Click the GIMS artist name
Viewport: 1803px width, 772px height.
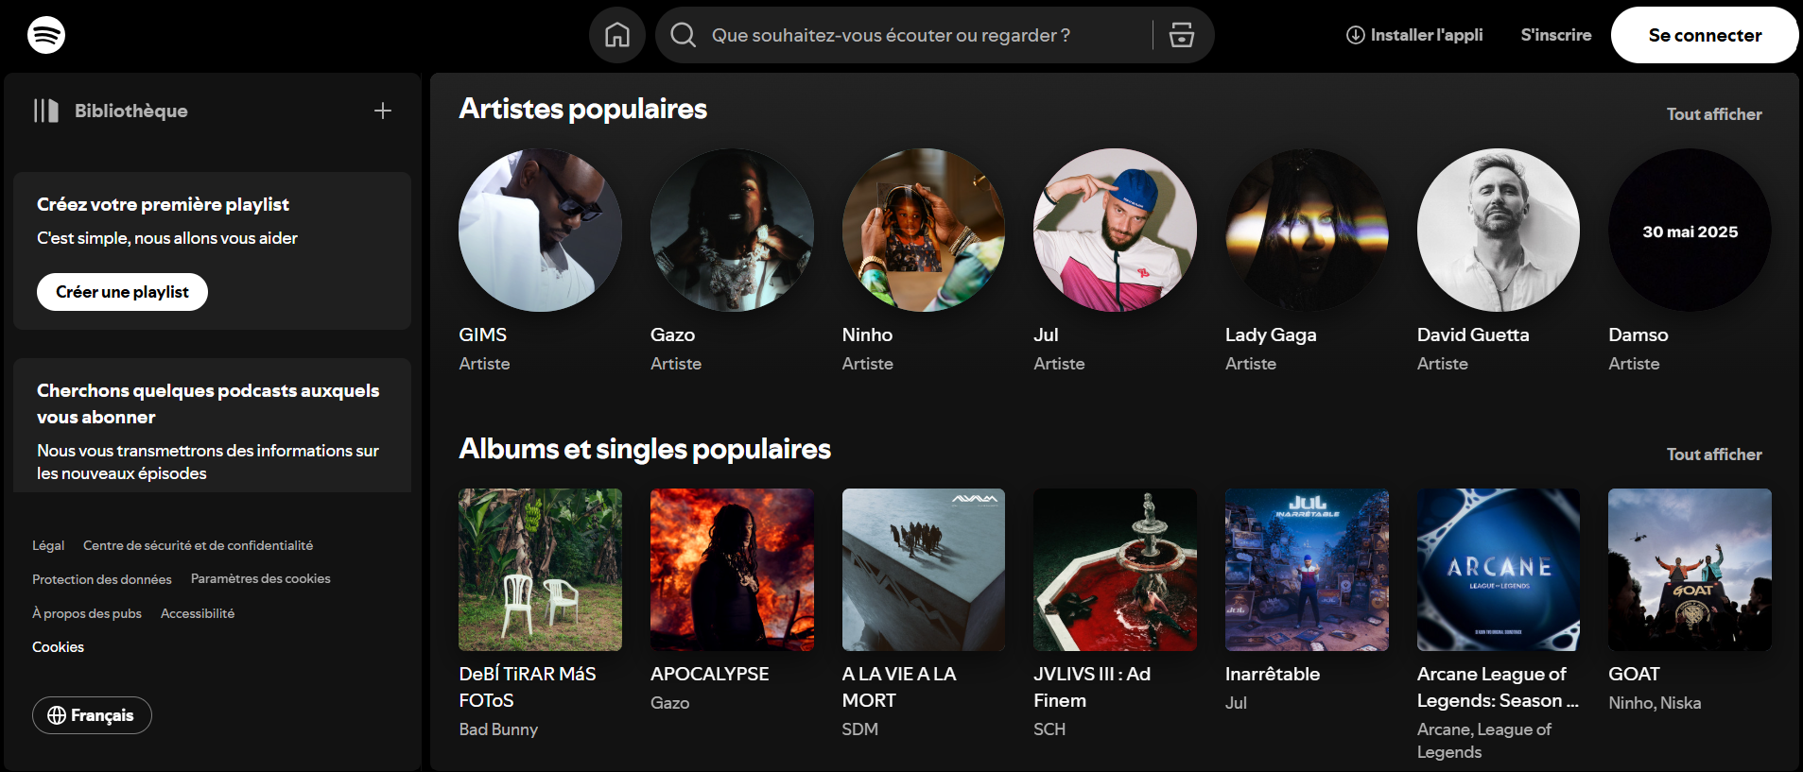tap(483, 335)
